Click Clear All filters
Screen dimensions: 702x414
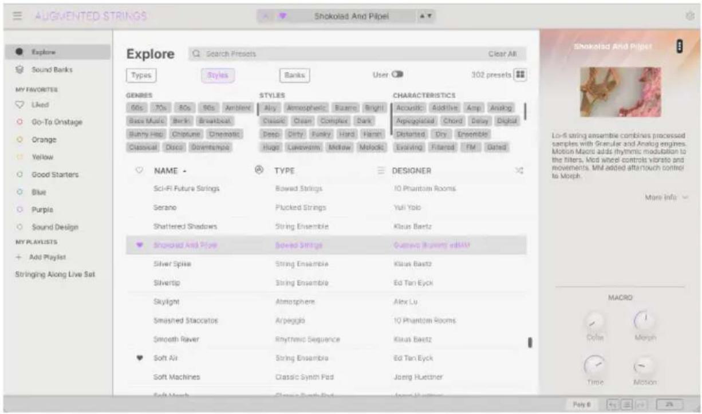pyautogui.click(x=502, y=54)
